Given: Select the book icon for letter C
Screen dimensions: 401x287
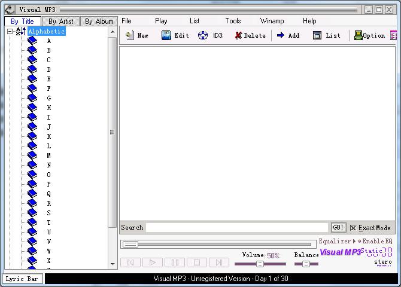Looking at the screenshot, I should [32, 60].
